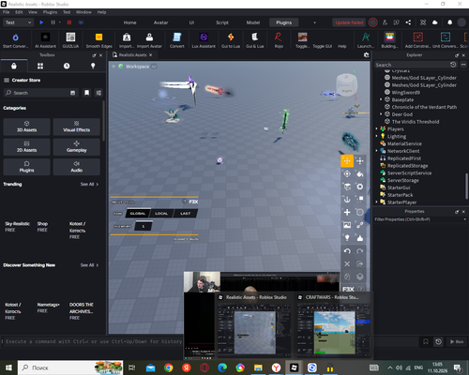Select the F3X Anchor tool

(347, 200)
